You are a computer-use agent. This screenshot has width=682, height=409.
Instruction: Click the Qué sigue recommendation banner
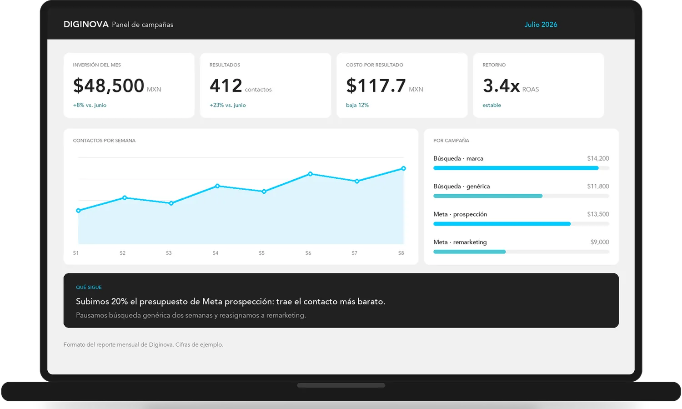pos(341,300)
